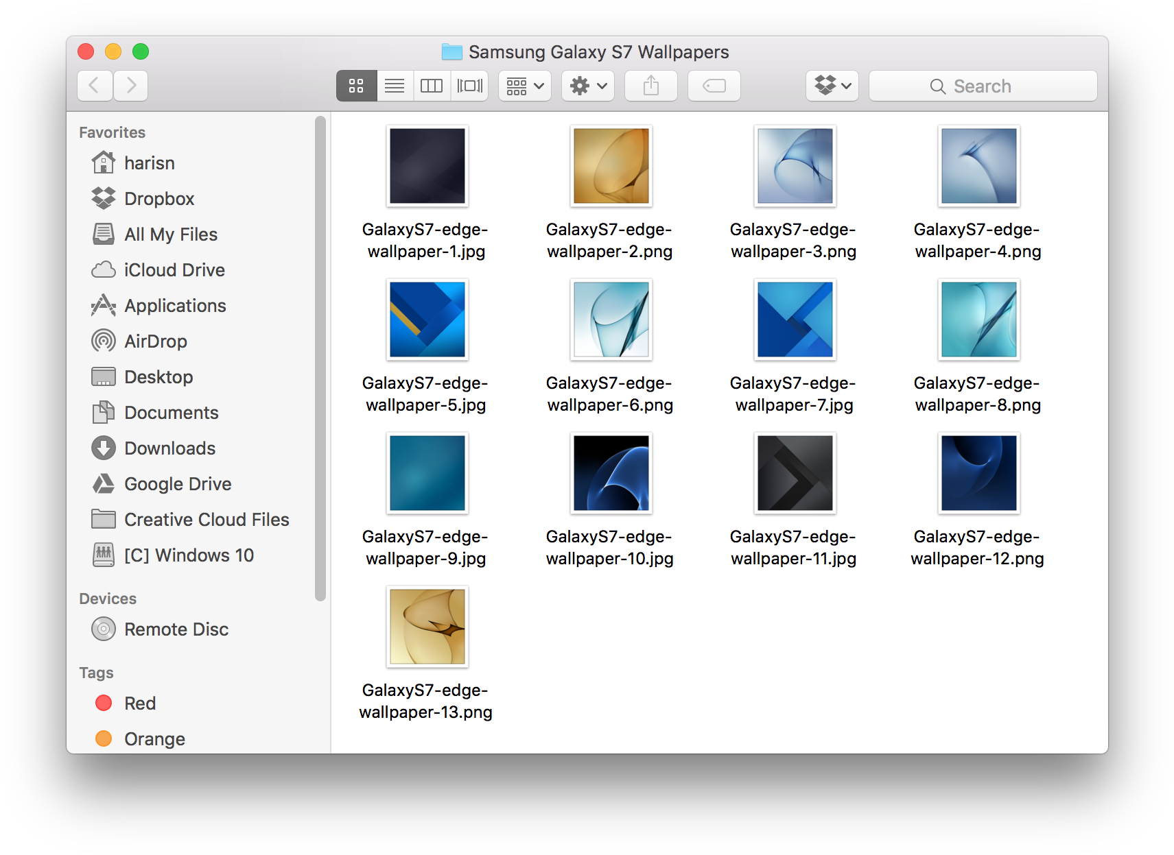Open the Action gear menu

click(x=588, y=86)
